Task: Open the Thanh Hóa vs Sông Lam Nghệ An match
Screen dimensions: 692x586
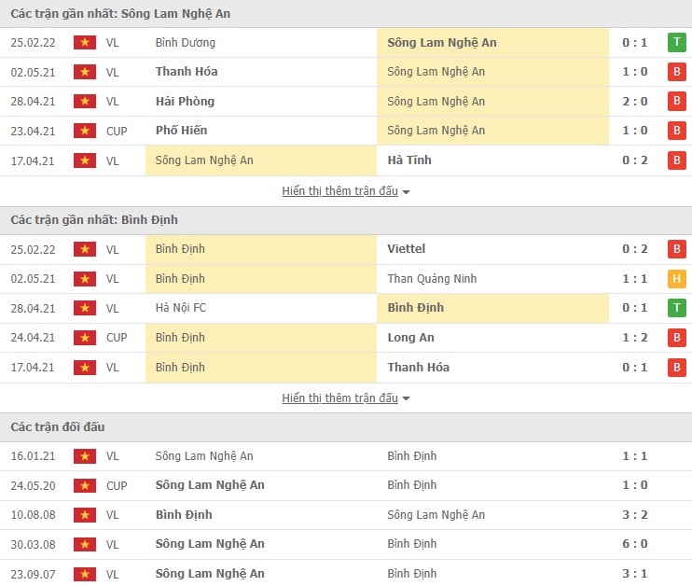Action: (346, 72)
